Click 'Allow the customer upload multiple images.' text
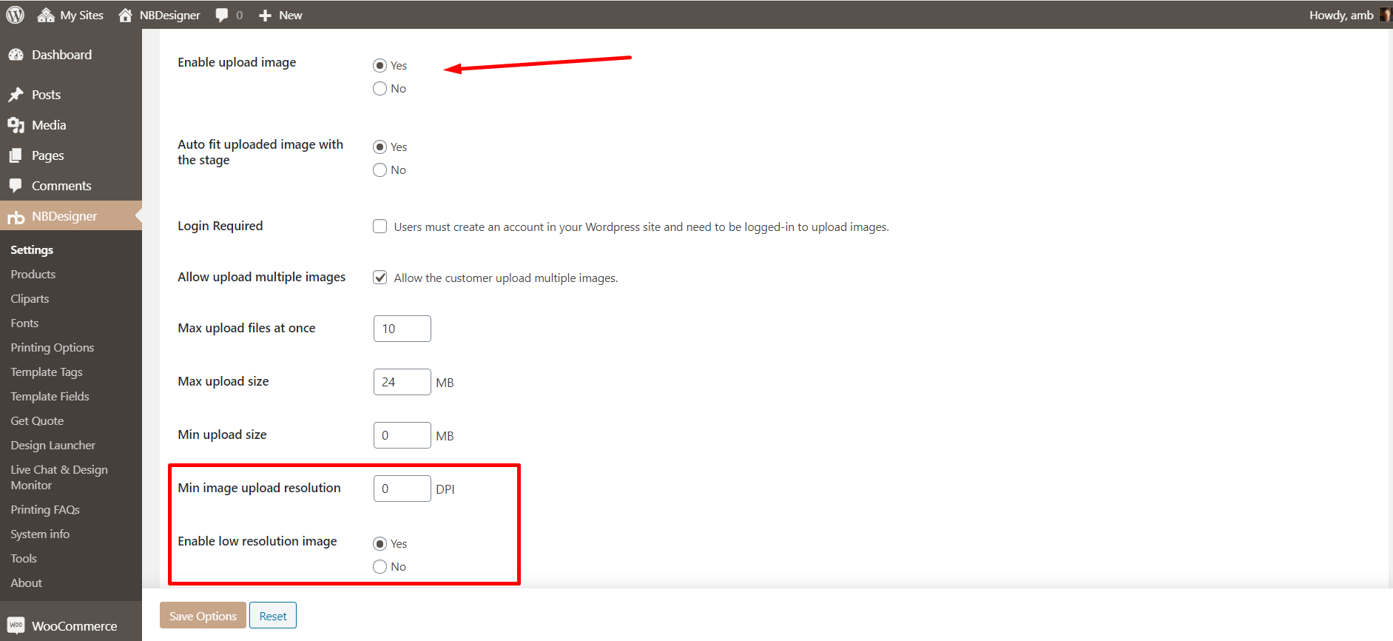 (506, 278)
